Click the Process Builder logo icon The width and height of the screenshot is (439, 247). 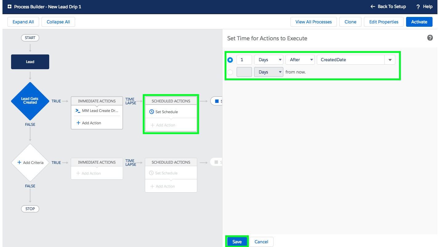pyautogui.click(x=10, y=6)
